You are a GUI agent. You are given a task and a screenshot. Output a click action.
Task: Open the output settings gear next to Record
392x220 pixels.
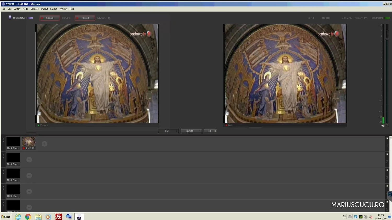[109, 18]
